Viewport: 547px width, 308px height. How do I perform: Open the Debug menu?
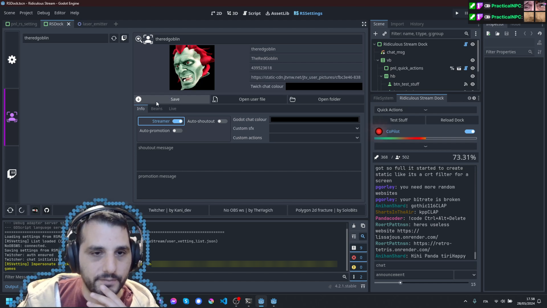pos(43,13)
